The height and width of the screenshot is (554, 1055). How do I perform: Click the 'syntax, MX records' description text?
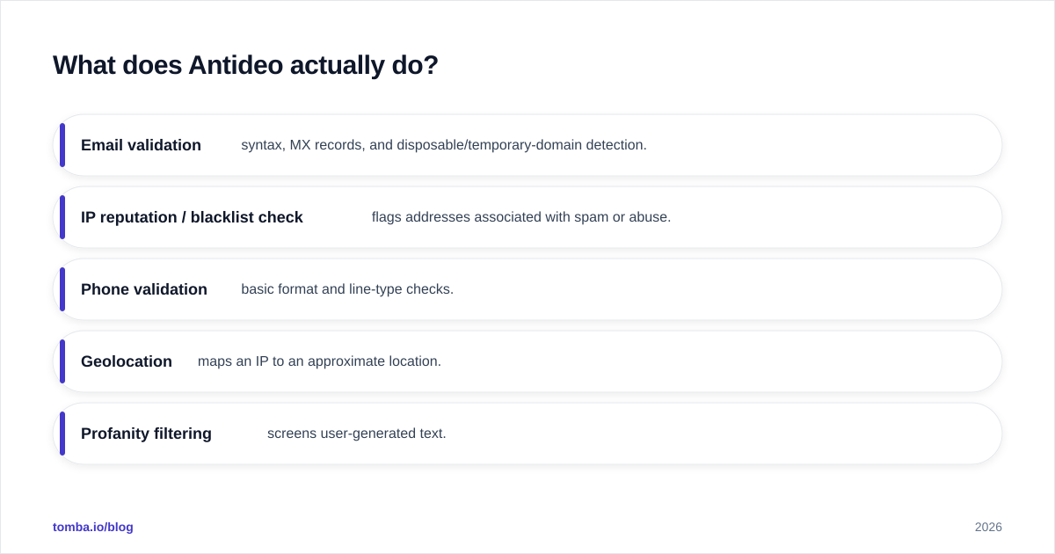(444, 145)
